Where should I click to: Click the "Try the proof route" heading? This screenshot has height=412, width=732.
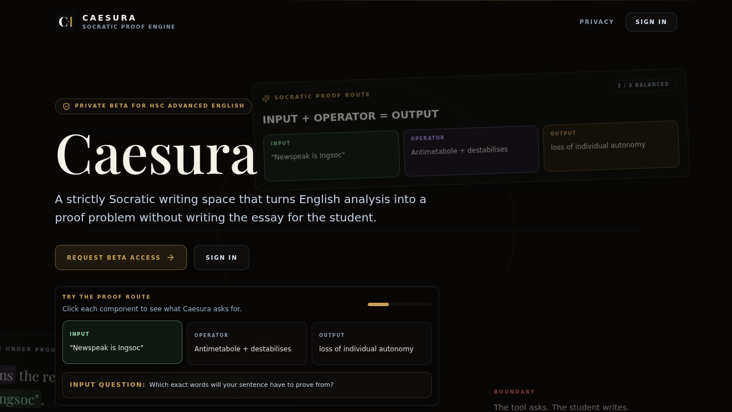[106, 297]
